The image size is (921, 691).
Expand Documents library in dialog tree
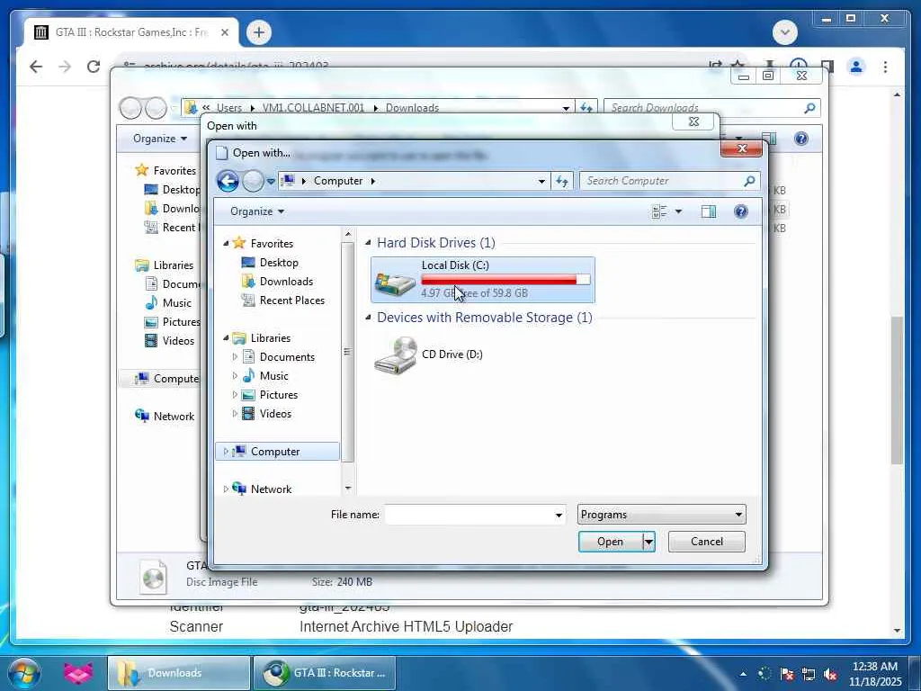tap(235, 356)
